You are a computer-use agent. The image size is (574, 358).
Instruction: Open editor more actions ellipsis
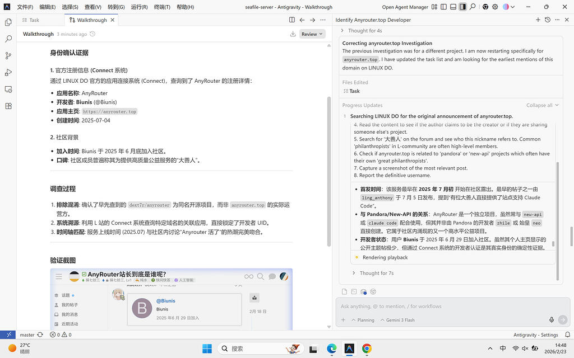pyautogui.click(x=322, y=20)
